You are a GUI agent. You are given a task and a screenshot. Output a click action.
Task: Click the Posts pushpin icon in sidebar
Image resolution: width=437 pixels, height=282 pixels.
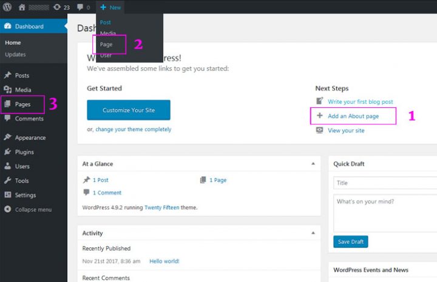8,75
